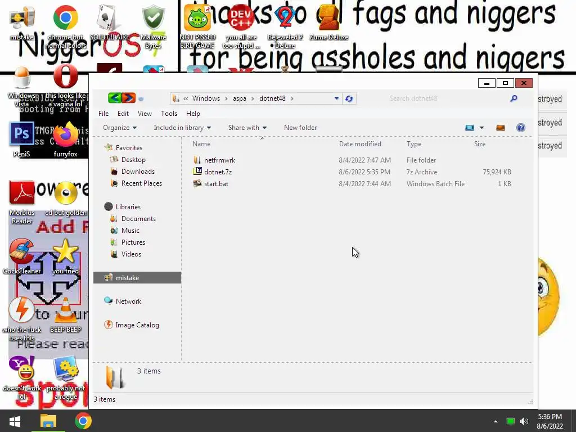This screenshot has height=432, width=576.
Task: Show hidden path via double chevron
Action: (186, 98)
